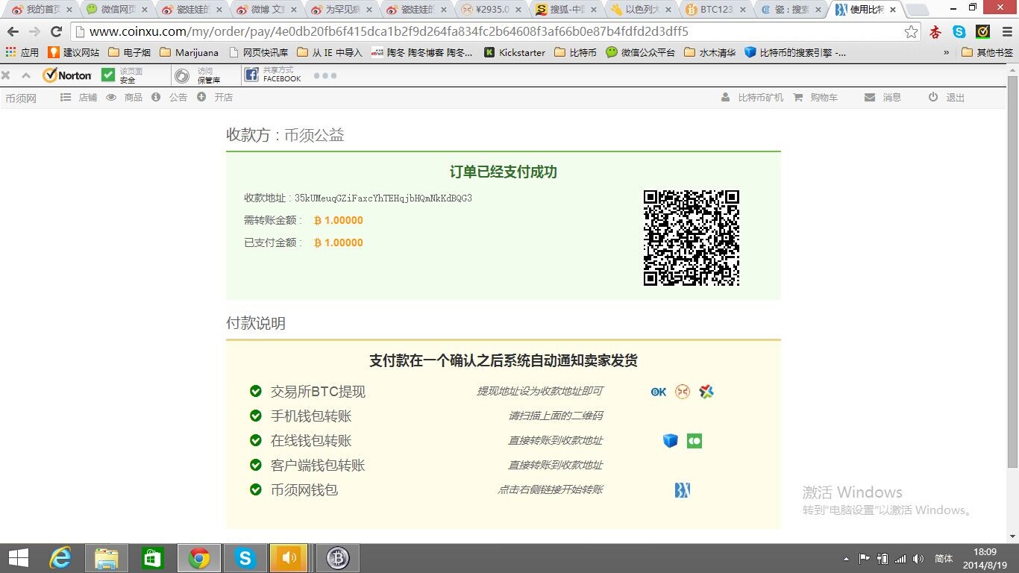Open the 比特币矿机 user account link
Screen dimensions: 1019x573
point(761,98)
